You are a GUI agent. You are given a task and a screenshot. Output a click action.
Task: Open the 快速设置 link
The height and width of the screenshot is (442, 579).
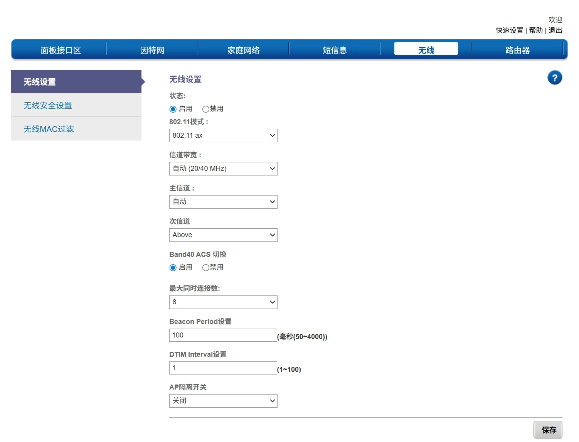509,30
